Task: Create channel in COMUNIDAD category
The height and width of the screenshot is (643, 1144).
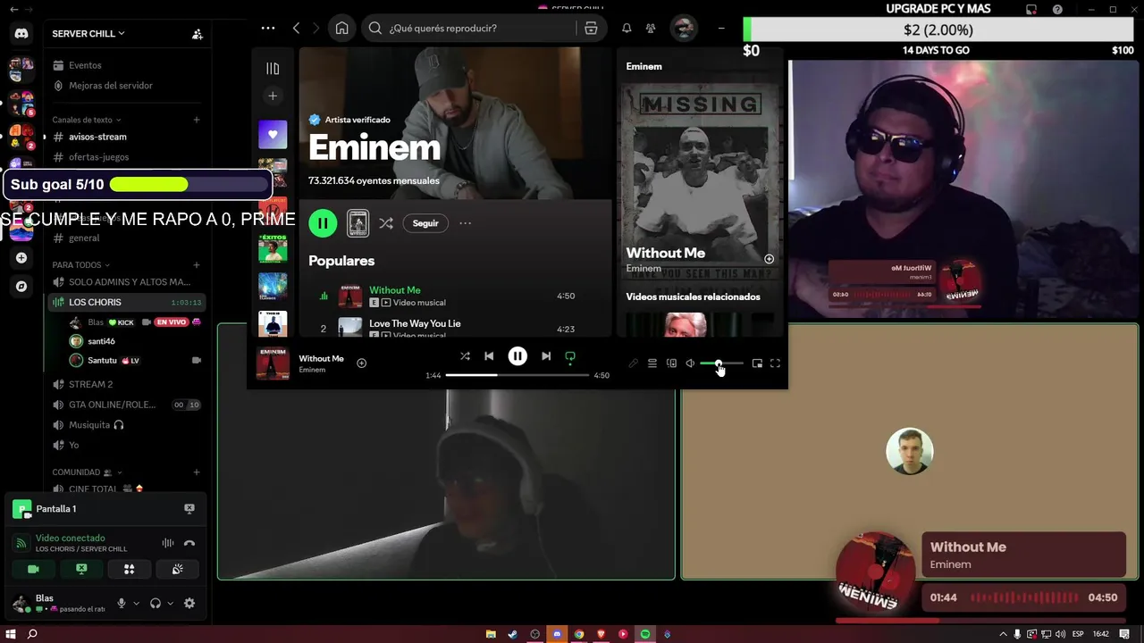Action: click(x=197, y=472)
